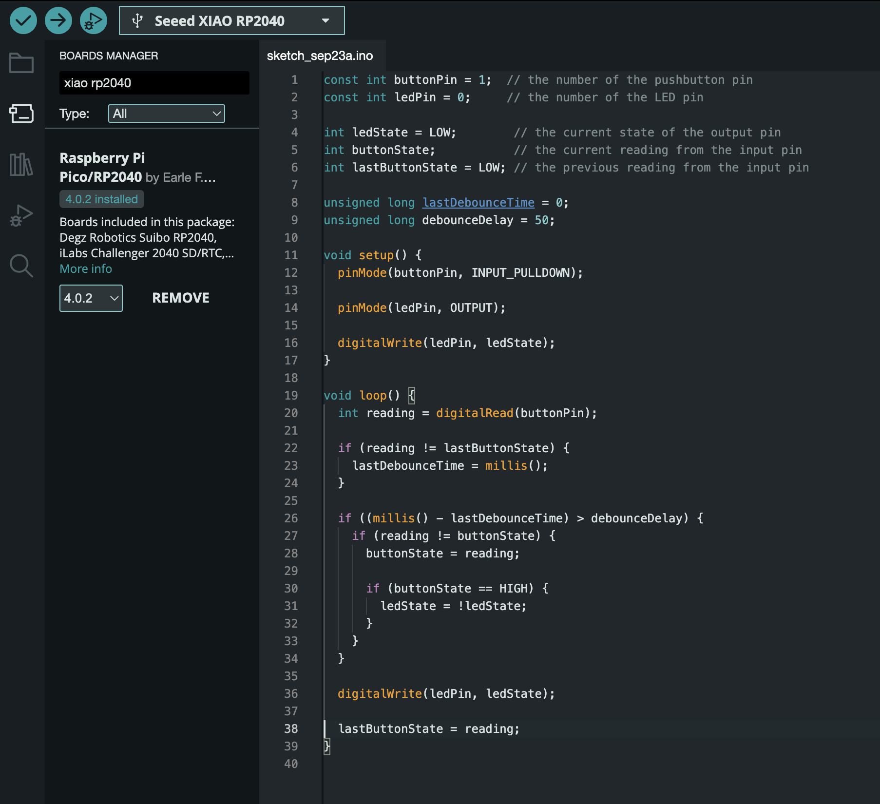Click the buttonPin declaration on line 1
Viewport: 880px width, 804px height.
(x=425, y=79)
